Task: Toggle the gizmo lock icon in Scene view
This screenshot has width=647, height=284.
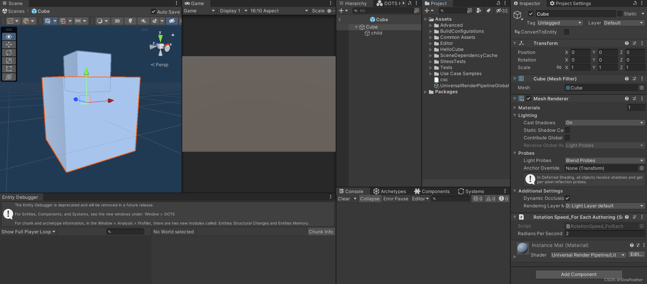Action: point(173,35)
